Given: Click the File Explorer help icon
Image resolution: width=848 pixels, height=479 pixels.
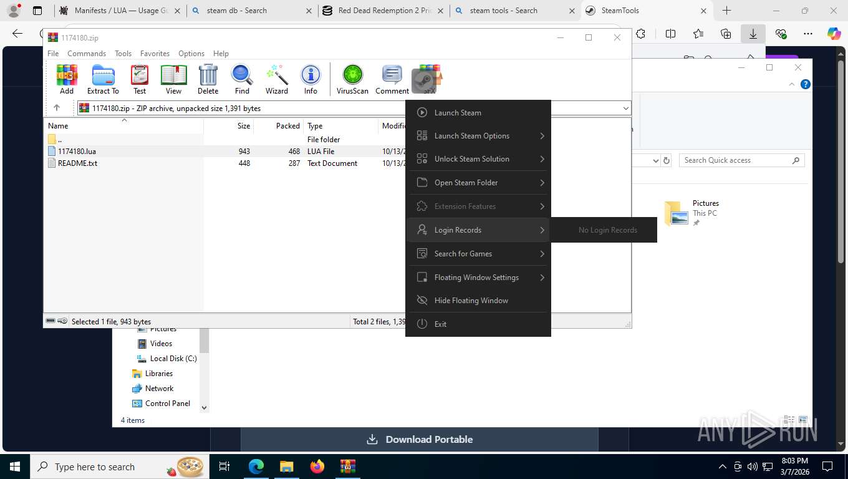Looking at the screenshot, I should (x=806, y=84).
